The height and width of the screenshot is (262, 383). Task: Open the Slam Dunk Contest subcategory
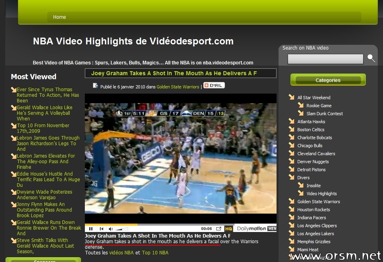coord(325,114)
